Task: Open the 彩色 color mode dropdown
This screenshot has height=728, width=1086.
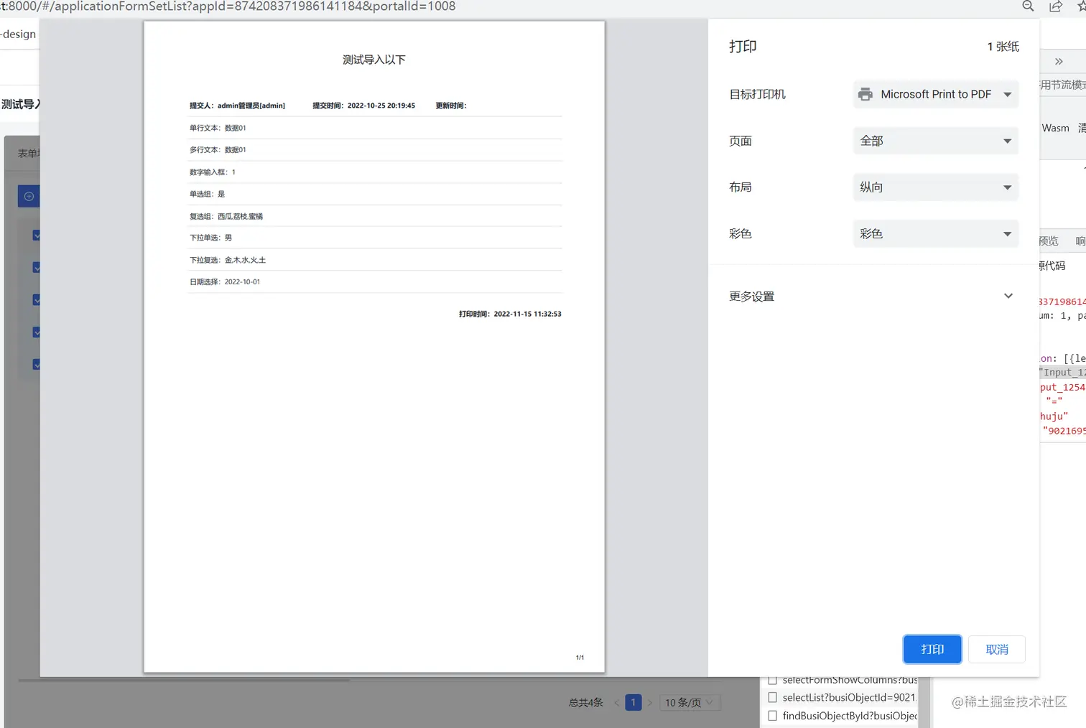Action: [x=936, y=233]
